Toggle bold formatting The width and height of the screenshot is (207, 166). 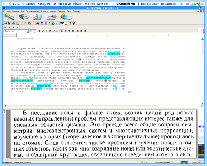(39, 31)
